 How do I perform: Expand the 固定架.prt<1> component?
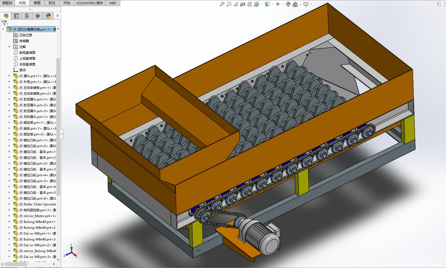(x=9, y=122)
